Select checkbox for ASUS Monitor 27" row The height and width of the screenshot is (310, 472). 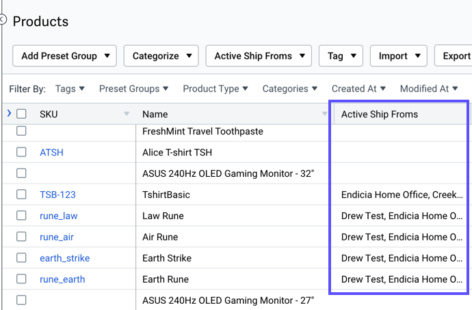click(21, 300)
